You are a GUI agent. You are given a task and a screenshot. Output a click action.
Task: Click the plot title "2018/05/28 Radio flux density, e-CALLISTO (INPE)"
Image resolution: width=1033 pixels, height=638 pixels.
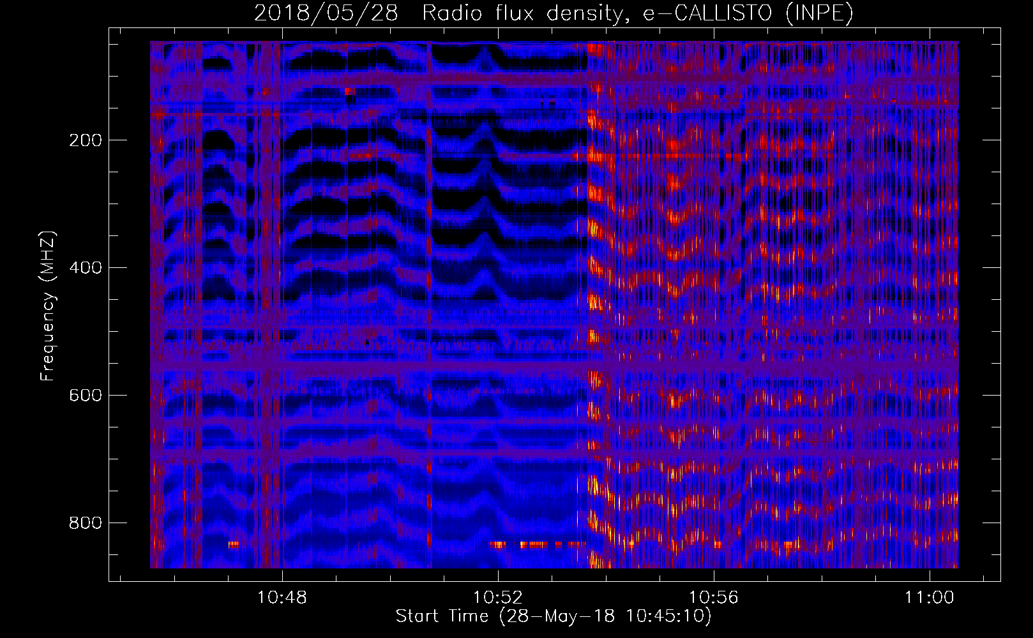(x=554, y=13)
